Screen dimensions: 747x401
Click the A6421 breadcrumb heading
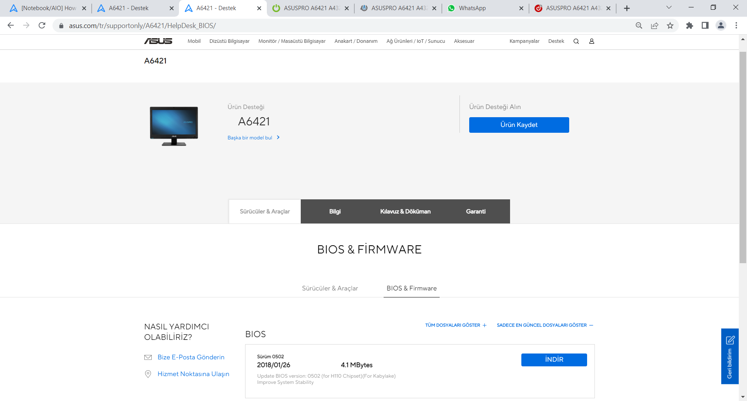click(x=155, y=61)
